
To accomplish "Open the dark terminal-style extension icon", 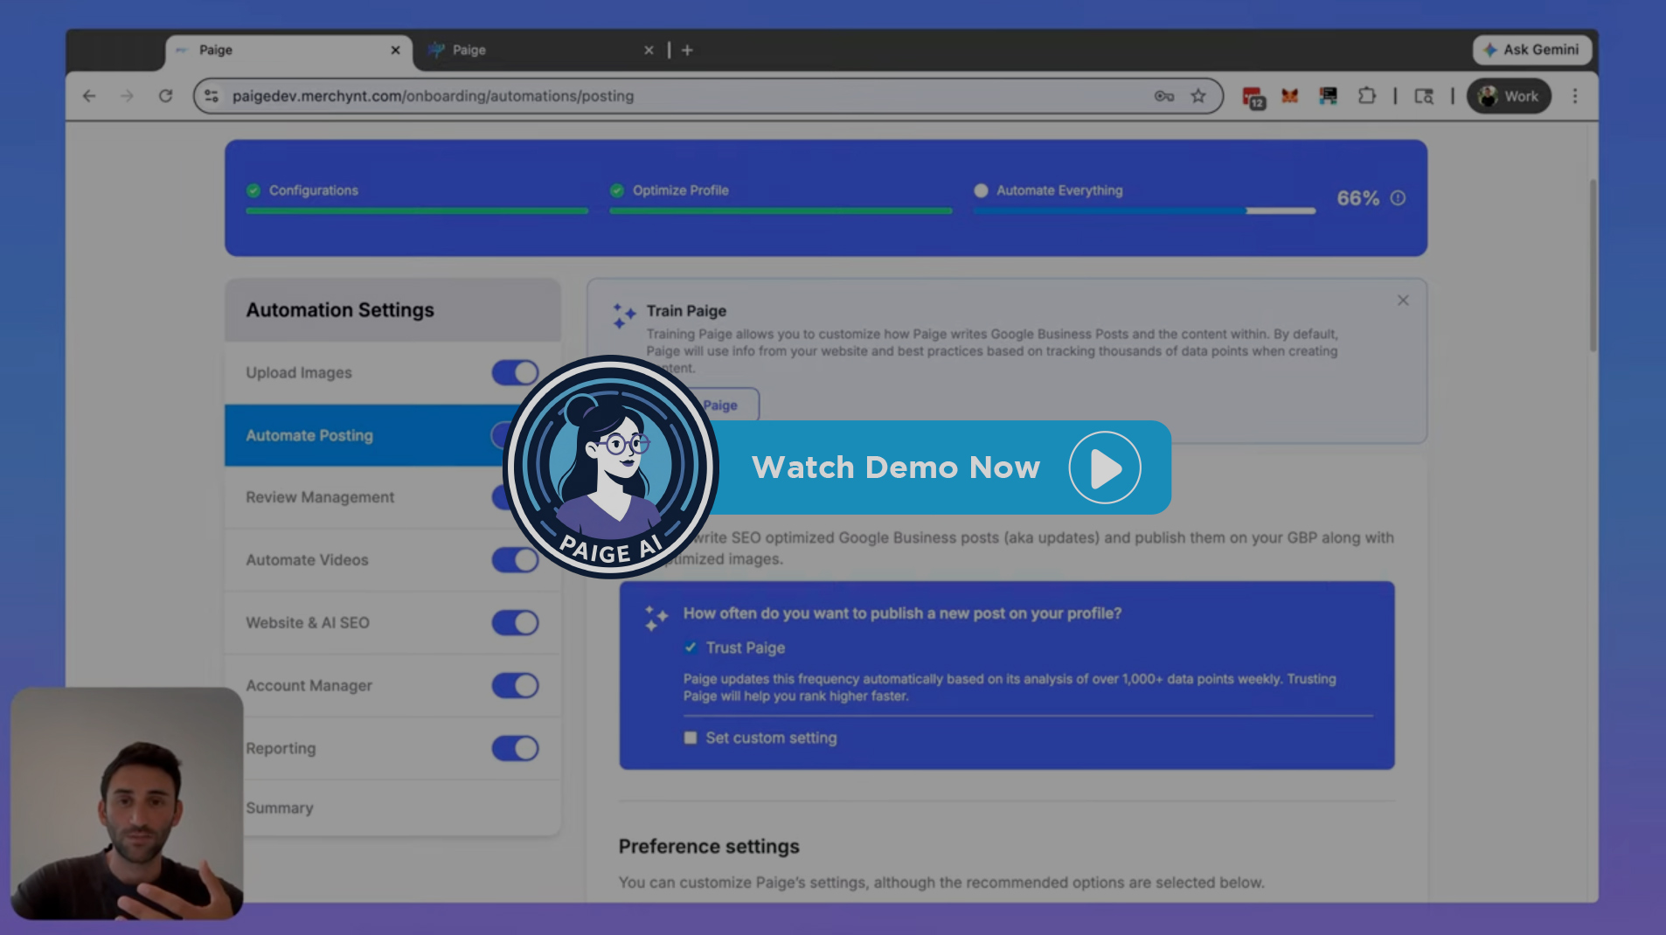I will 1328,96.
